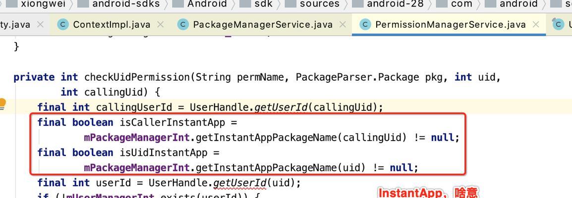Click the isUidInstantApp variable name

[164, 152]
